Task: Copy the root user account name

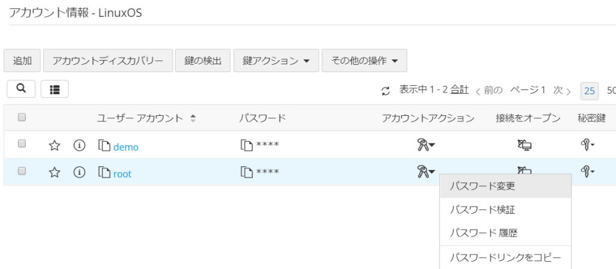Action: pos(105,173)
